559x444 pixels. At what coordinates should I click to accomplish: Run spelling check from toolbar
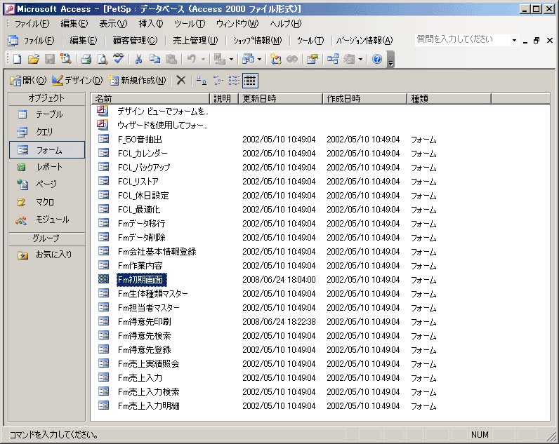pos(118,60)
